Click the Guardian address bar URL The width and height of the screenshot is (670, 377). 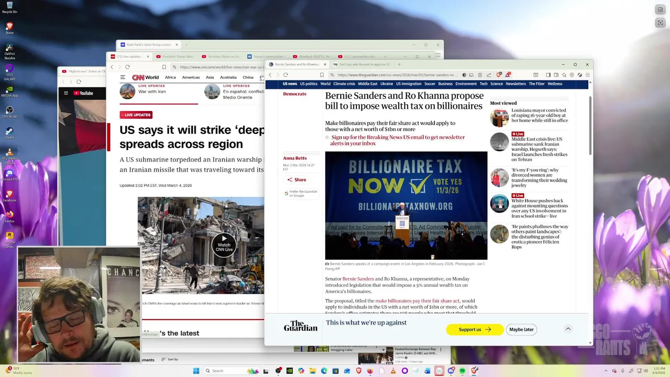pos(398,75)
